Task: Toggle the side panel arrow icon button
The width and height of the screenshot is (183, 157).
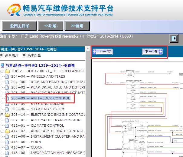Action: click(x=174, y=38)
